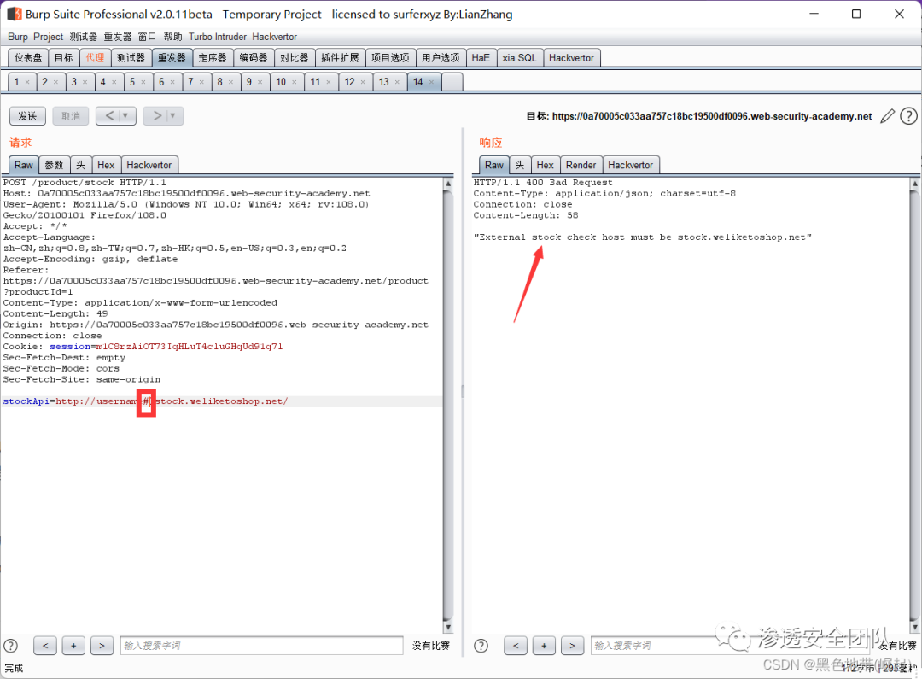This screenshot has width=922, height=679.
Task: Close repeater tab 14
Action: click(x=432, y=82)
